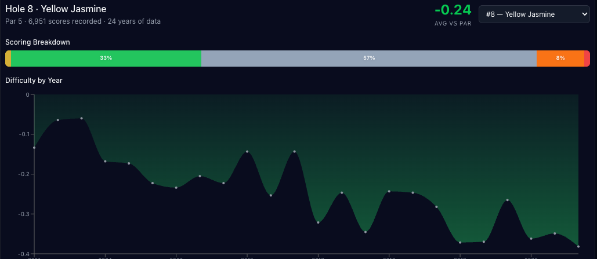The image size is (597, 259).
Task: Click the 0 label atop y-axis
Action: pyautogui.click(x=27, y=94)
